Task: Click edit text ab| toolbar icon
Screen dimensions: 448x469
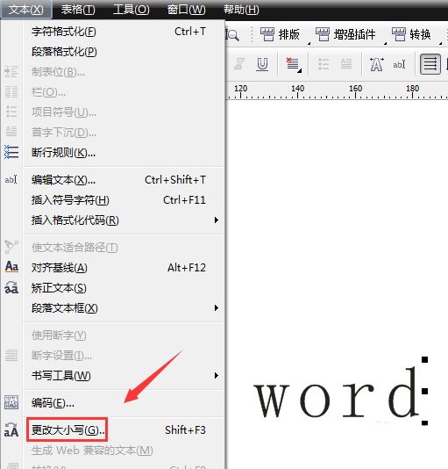Action: (x=399, y=64)
